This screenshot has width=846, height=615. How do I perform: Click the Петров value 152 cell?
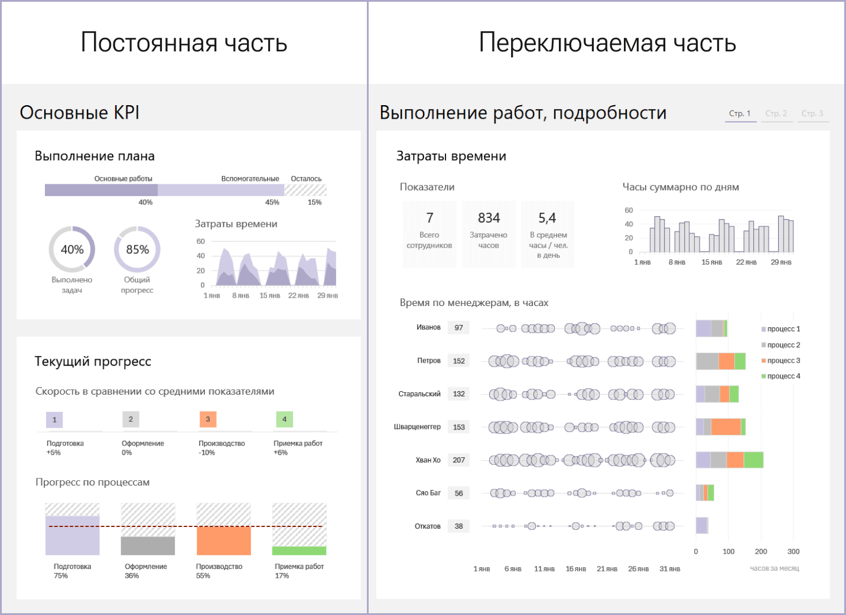tap(458, 361)
